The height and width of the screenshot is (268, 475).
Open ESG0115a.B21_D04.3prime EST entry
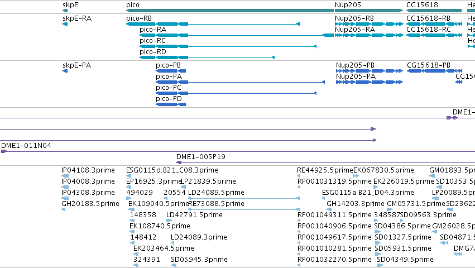coord(368,193)
